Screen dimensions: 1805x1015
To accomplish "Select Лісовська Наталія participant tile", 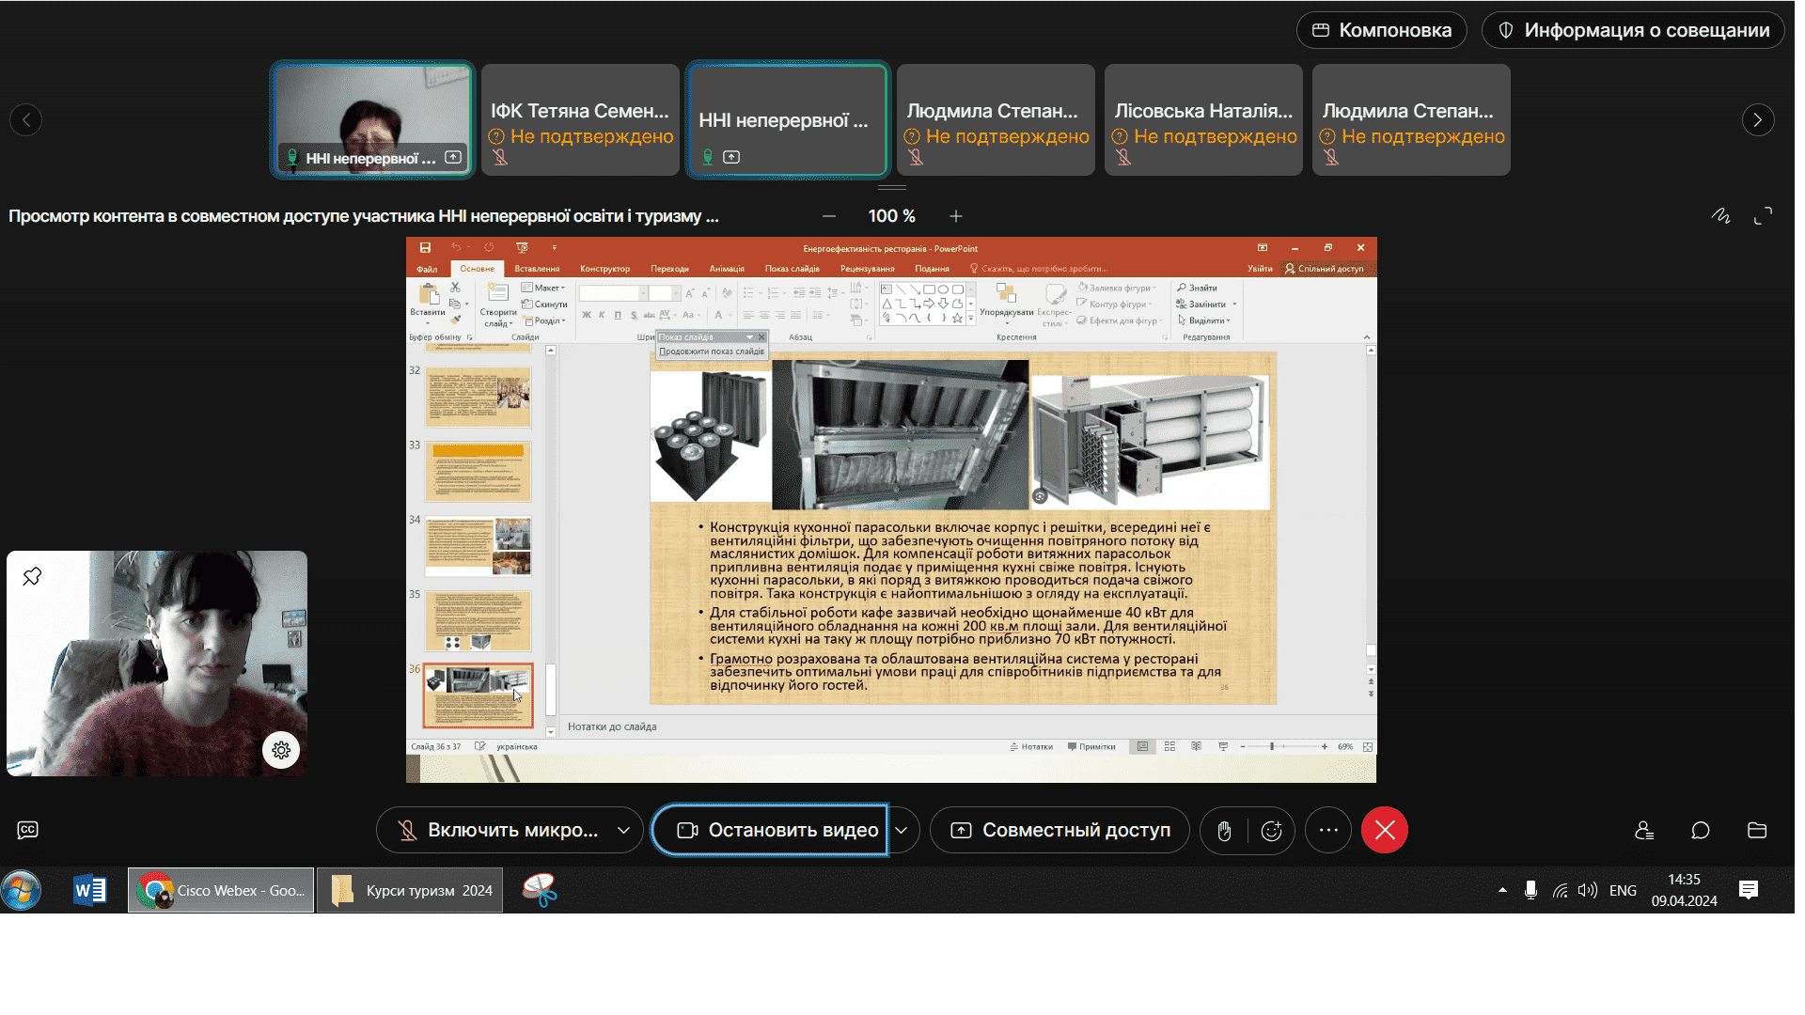I will tap(1203, 119).
